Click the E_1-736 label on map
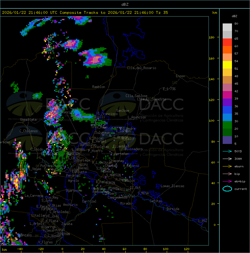The image size is (250, 253). (x=169, y=89)
